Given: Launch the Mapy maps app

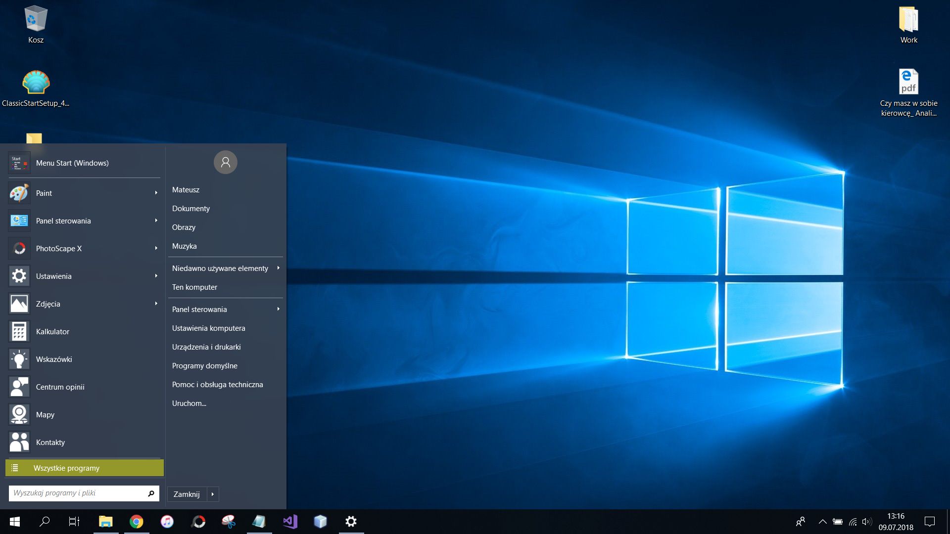Looking at the screenshot, I should point(45,415).
